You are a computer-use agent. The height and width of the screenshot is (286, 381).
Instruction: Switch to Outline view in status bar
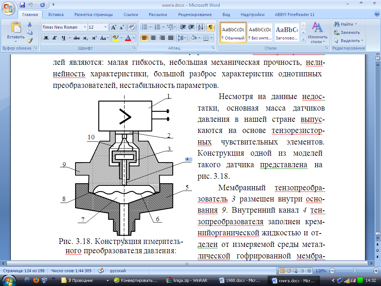pyautogui.click(x=302, y=271)
